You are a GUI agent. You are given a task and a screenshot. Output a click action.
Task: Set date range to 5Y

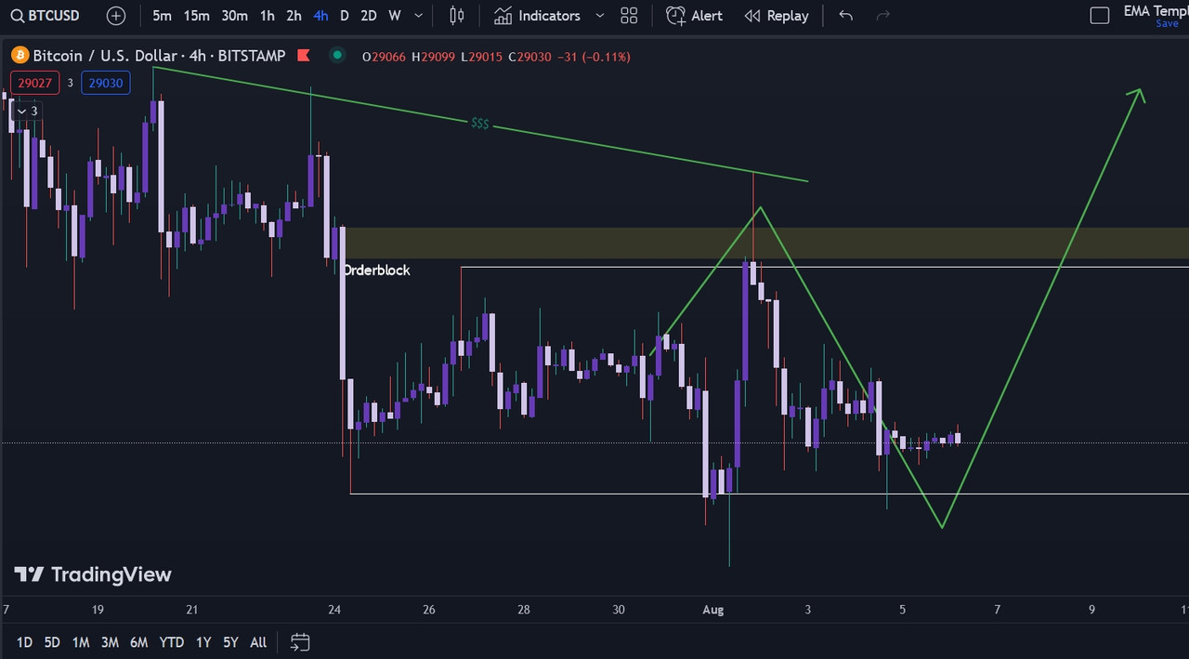point(230,641)
